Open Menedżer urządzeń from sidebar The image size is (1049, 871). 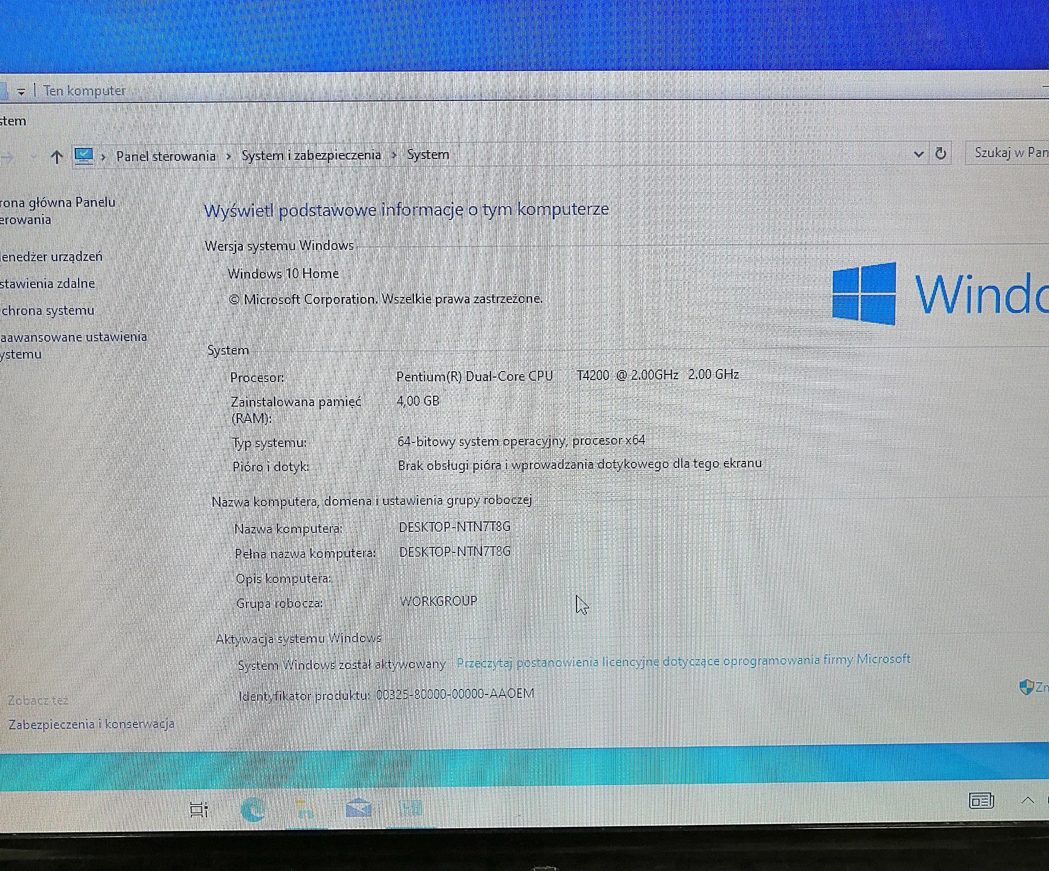tap(51, 257)
